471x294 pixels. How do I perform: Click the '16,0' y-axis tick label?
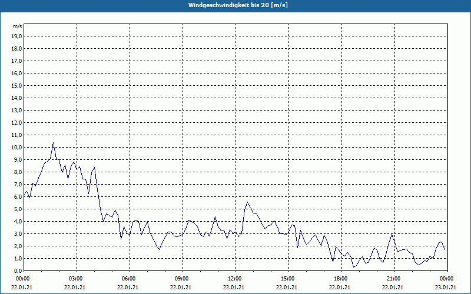pyautogui.click(x=16, y=73)
